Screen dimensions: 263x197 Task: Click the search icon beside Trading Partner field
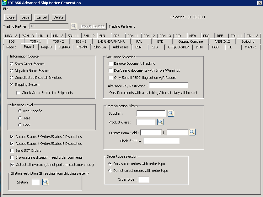(74, 26)
